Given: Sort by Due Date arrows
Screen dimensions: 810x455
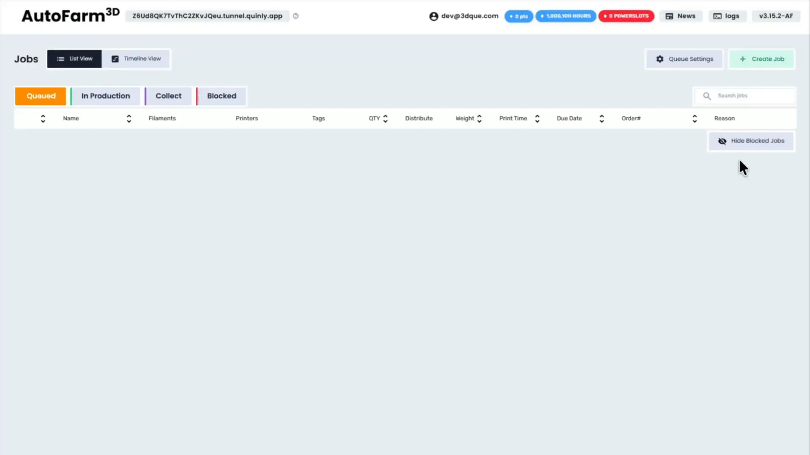Looking at the screenshot, I should (x=602, y=119).
